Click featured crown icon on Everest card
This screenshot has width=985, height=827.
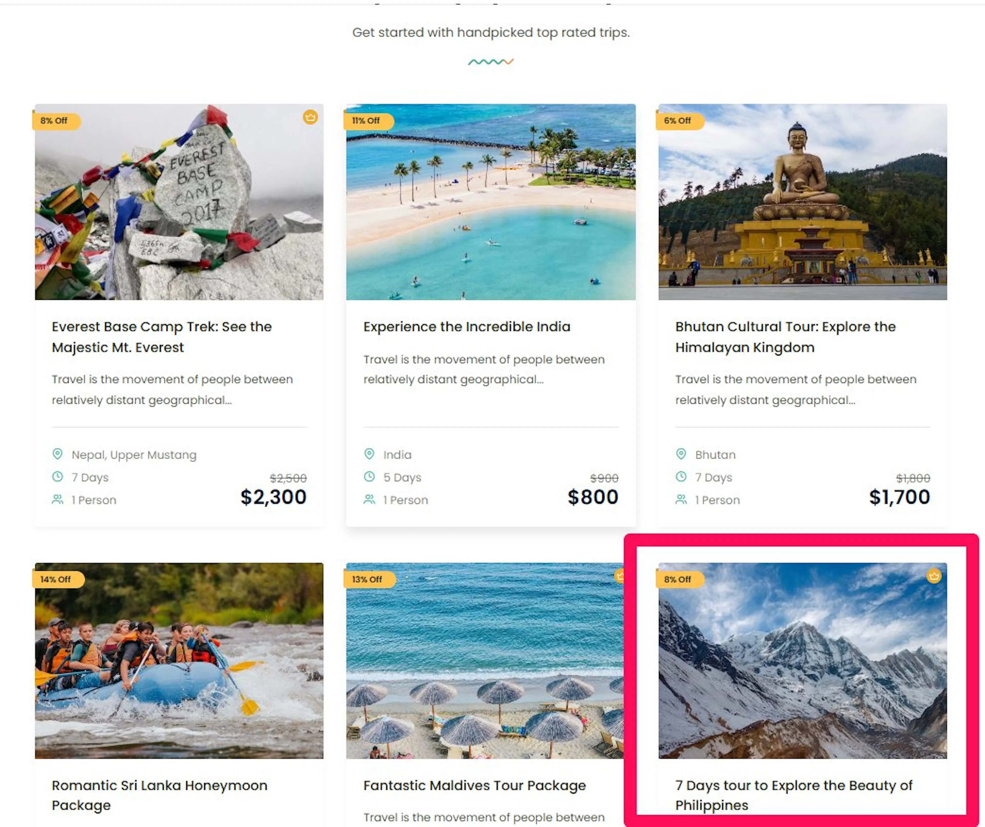click(x=310, y=117)
